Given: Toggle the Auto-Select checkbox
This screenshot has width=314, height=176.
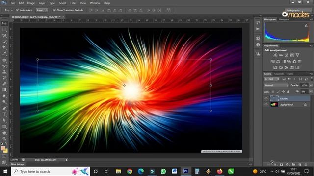Looking at the screenshot, I should (18, 10).
